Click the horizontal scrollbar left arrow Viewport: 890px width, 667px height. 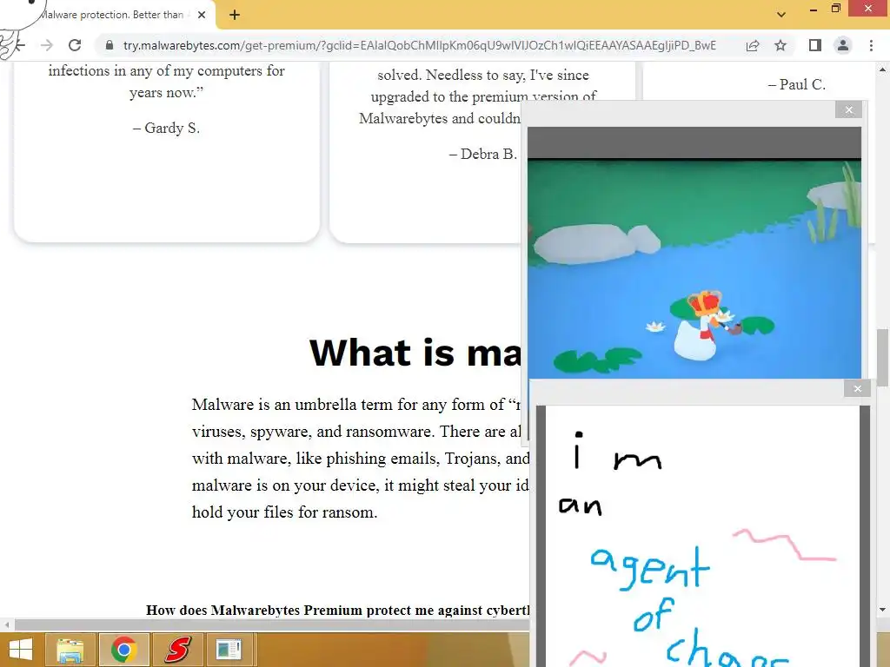(x=7, y=624)
